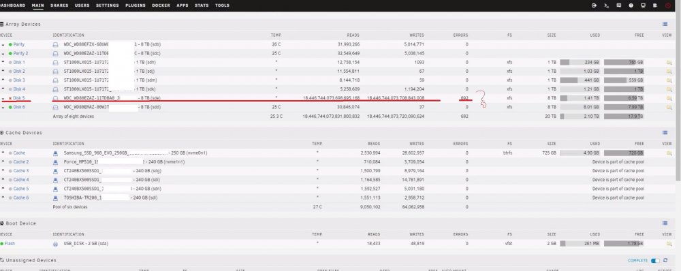
Task: Refresh Unassigned Devices with the reload icon
Action: coord(666,261)
